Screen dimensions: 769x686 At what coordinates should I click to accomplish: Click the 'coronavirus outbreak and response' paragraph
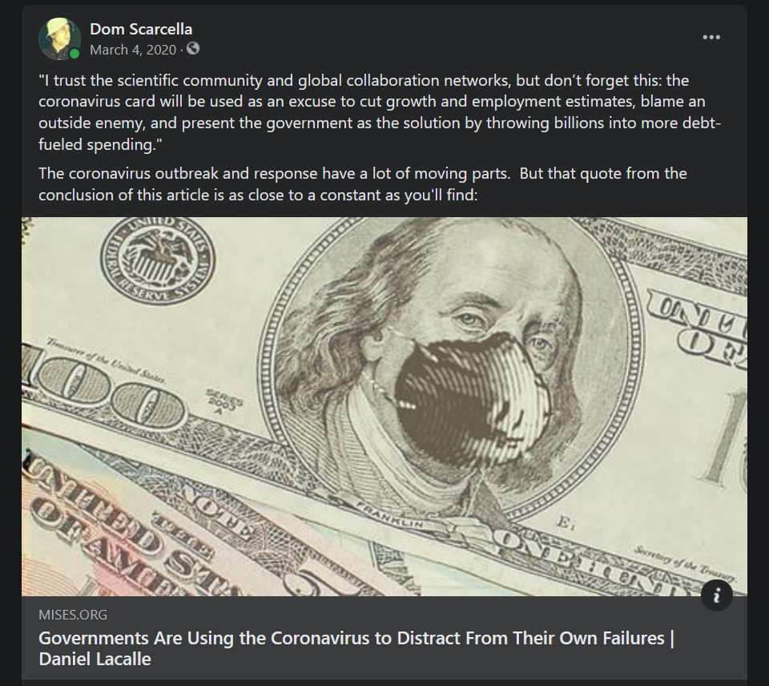point(362,184)
